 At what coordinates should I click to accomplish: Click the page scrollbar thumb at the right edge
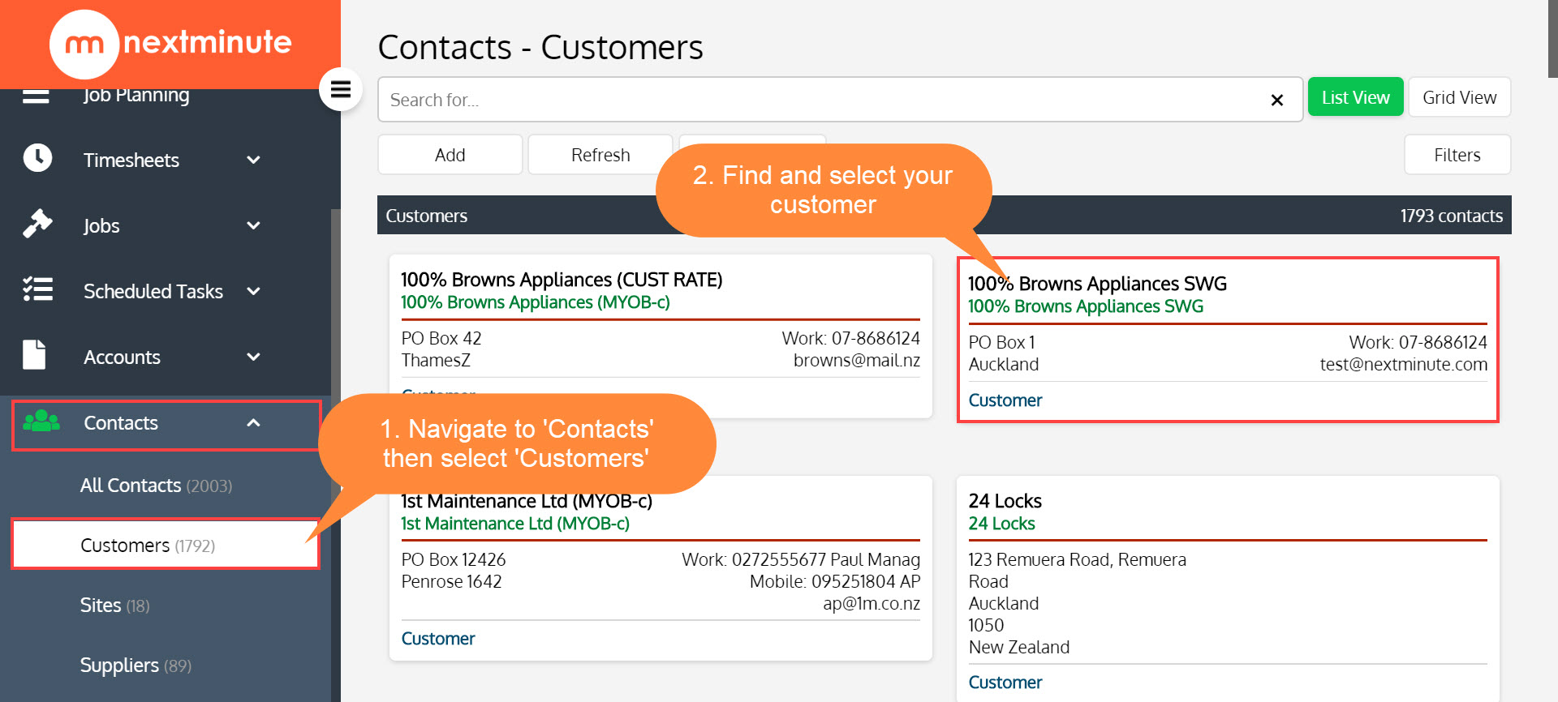click(x=1553, y=39)
